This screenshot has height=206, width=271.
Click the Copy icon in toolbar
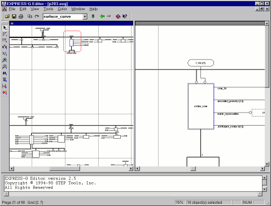point(30,16)
